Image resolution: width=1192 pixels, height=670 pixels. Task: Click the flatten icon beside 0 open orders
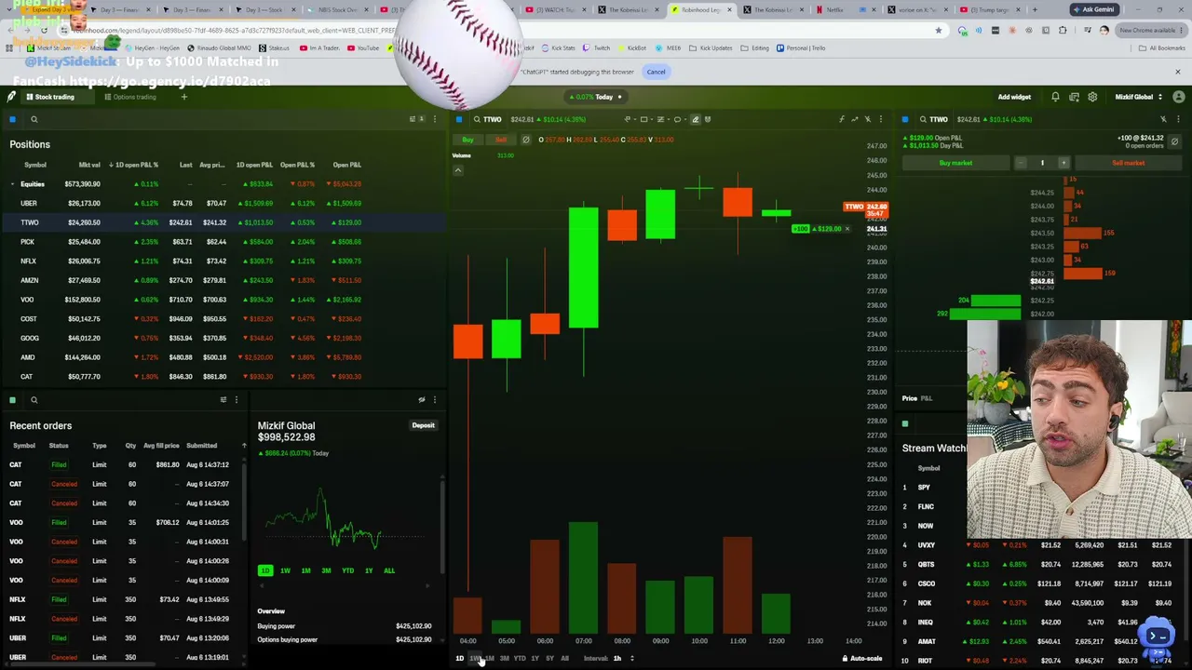pos(1174,141)
